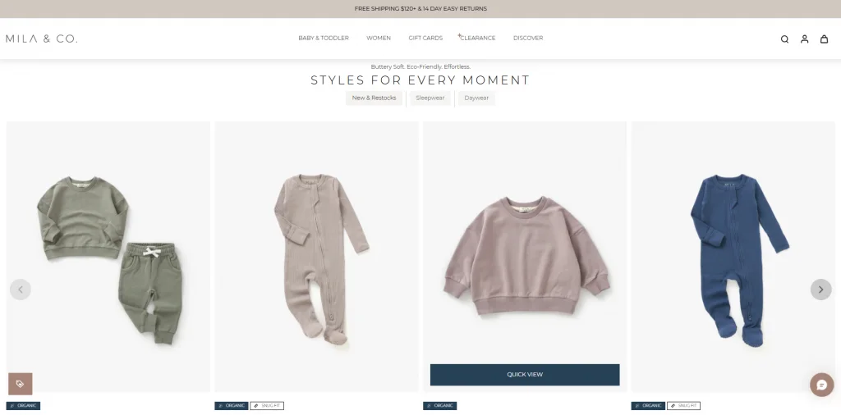841x415 pixels.
Task: Switch to the Daywear tab
Action: pos(476,98)
